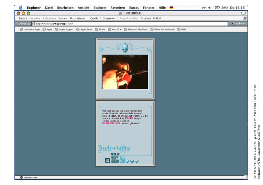
Task: Open the Favoriten menu
Action: (118, 8)
